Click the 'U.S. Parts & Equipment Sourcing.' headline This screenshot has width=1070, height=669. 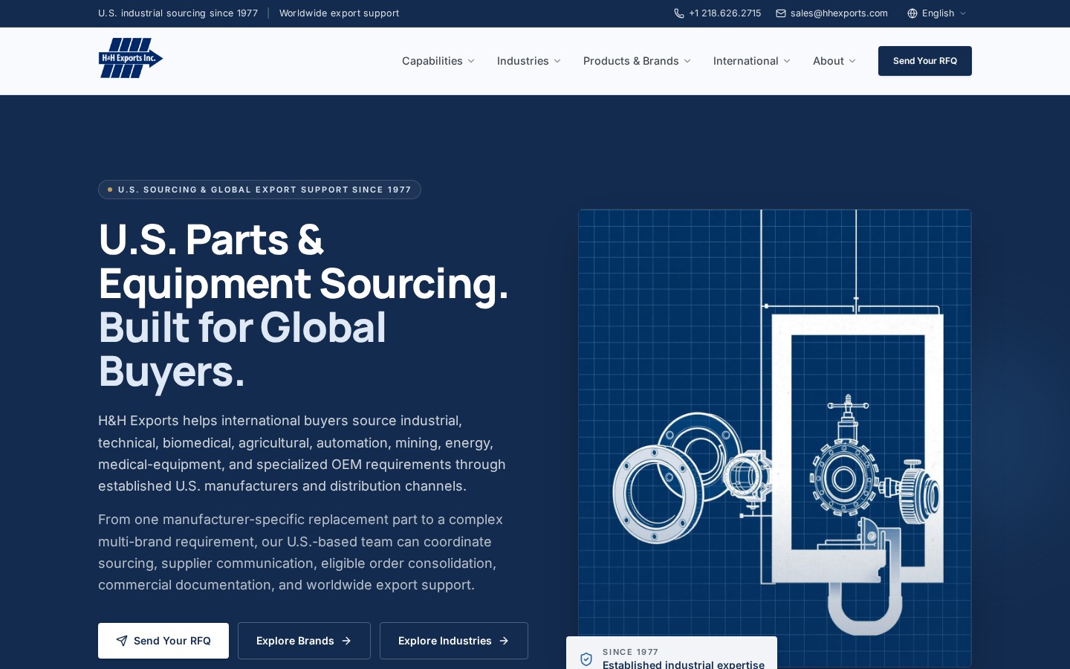click(x=303, y=261)
